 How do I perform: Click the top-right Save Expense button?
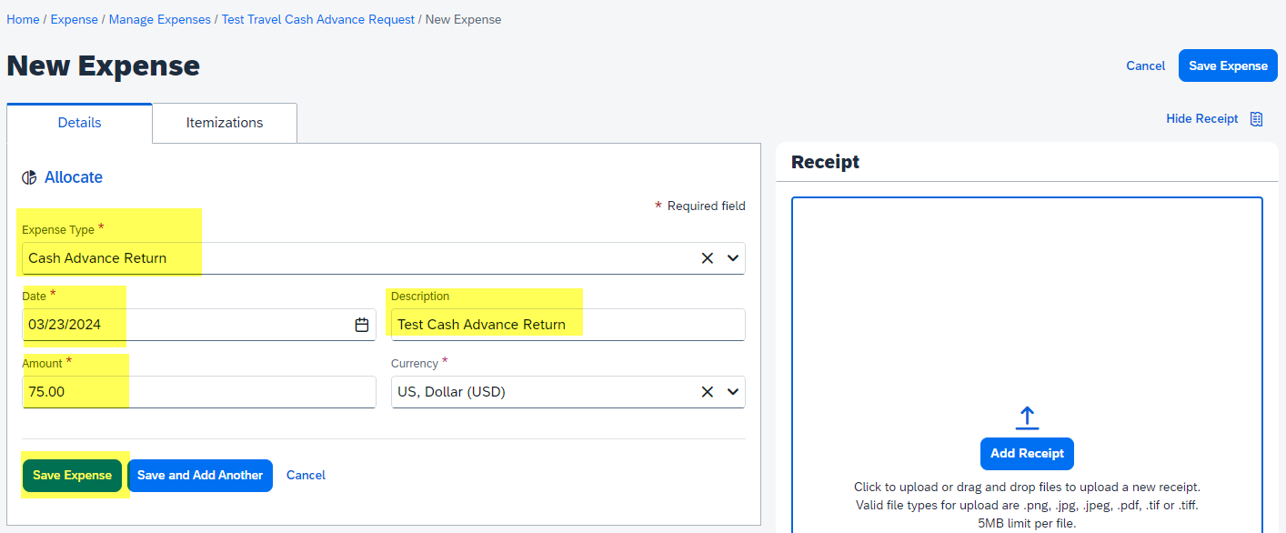pyautogui.click(x=1228, y=65)
